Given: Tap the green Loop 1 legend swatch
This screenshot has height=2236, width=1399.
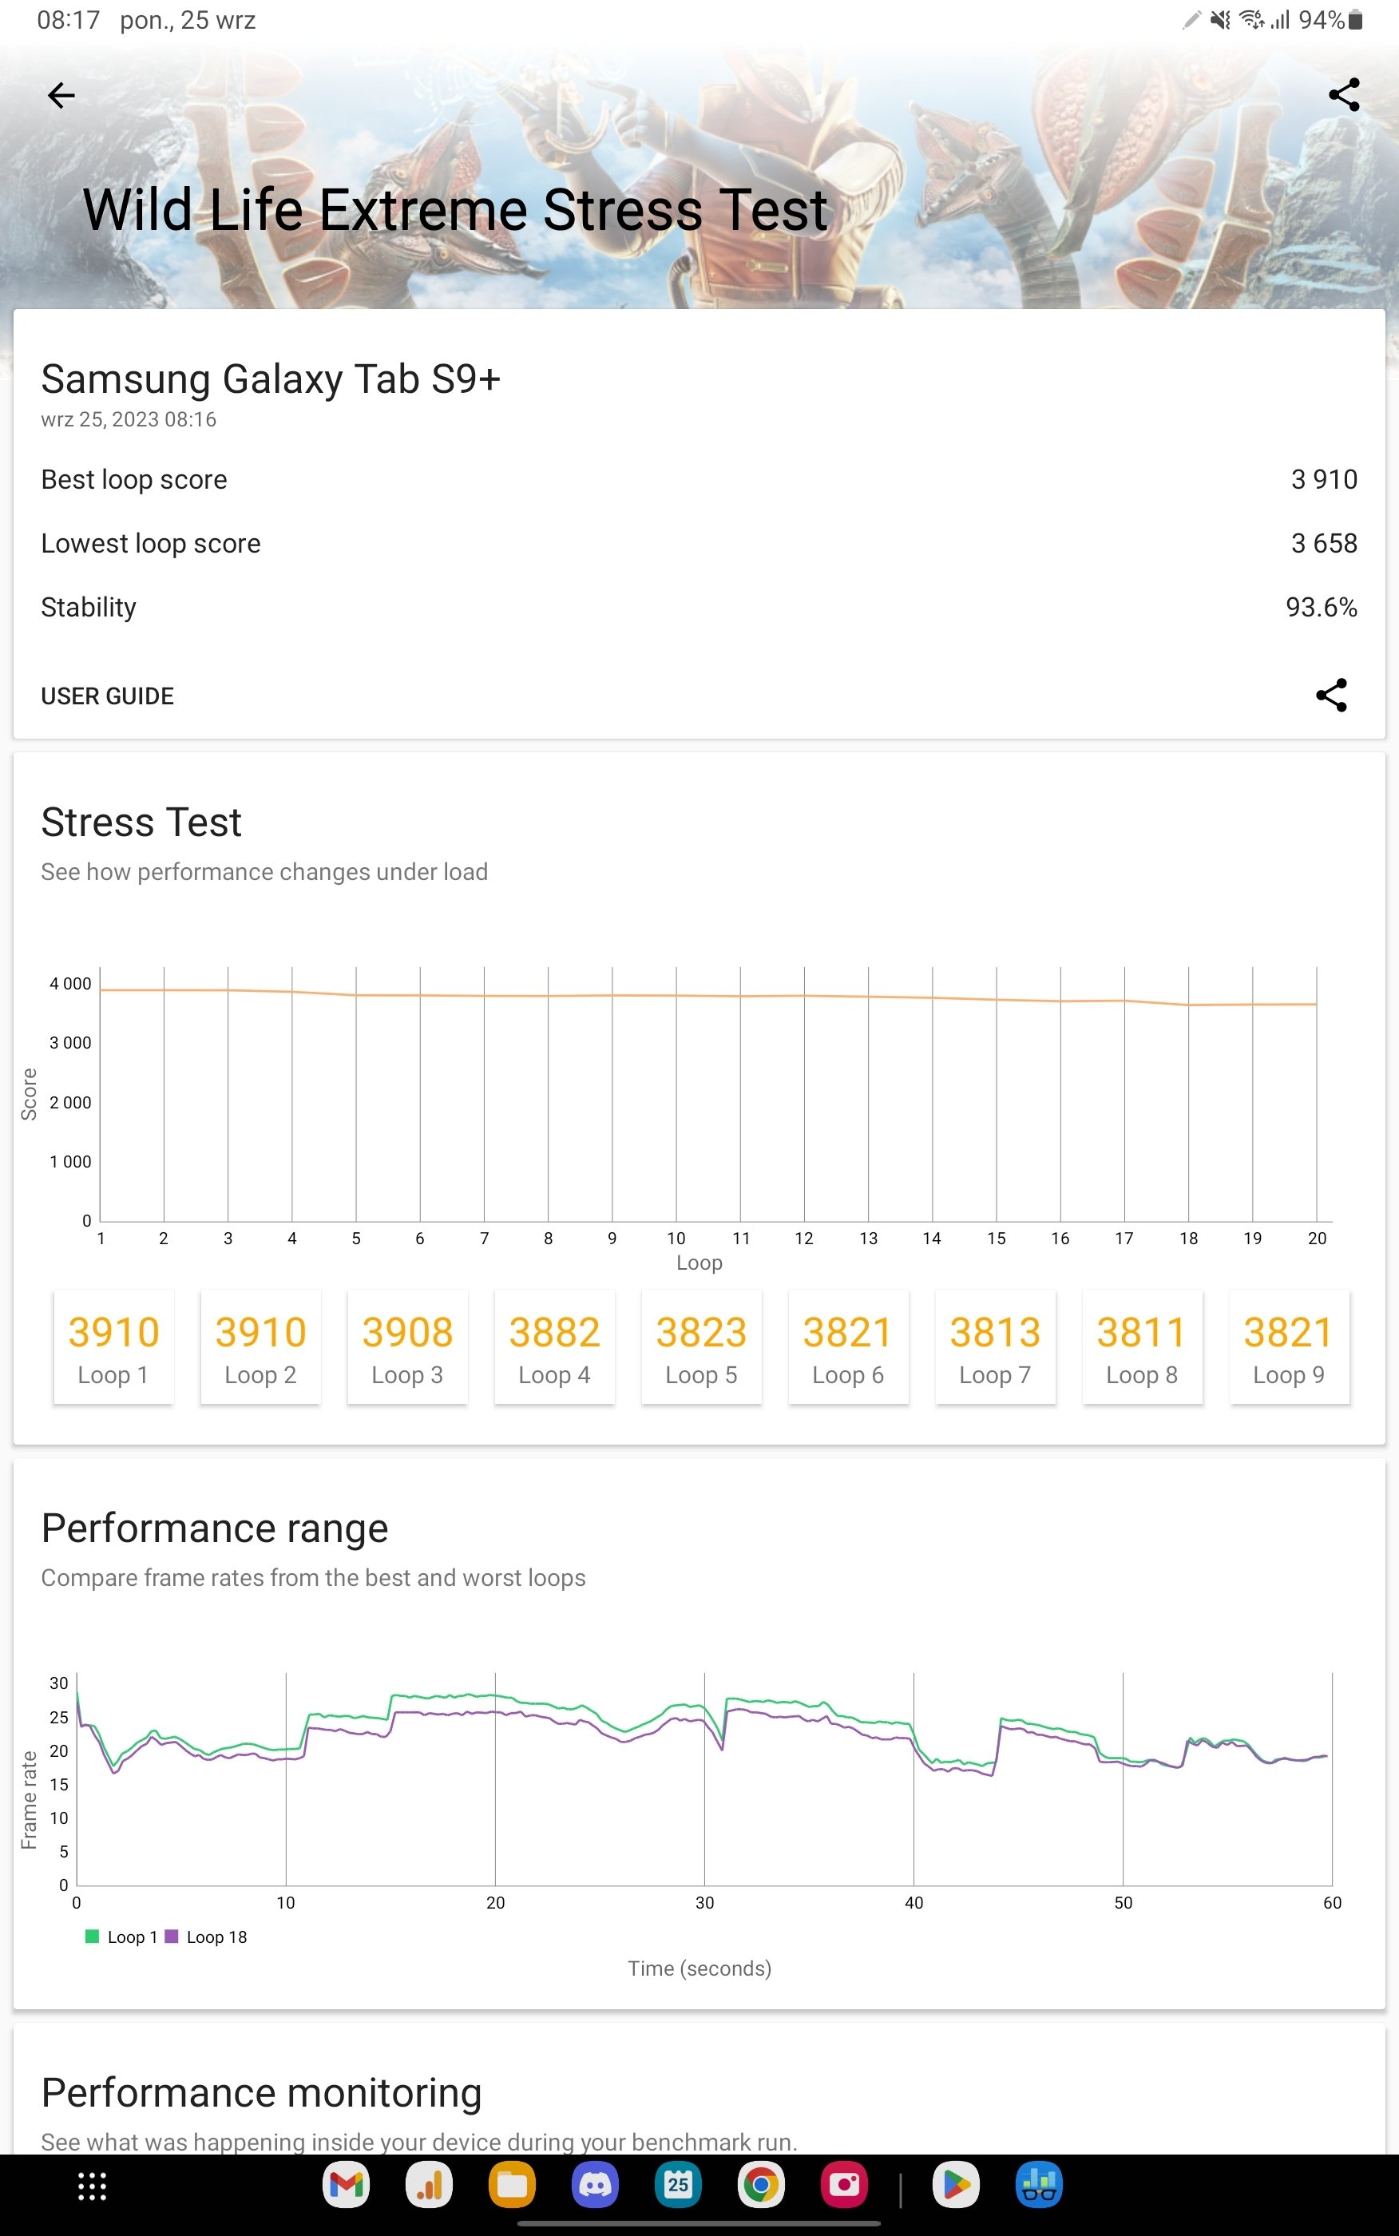Looking at the screenshot, I should (93, 1937).
